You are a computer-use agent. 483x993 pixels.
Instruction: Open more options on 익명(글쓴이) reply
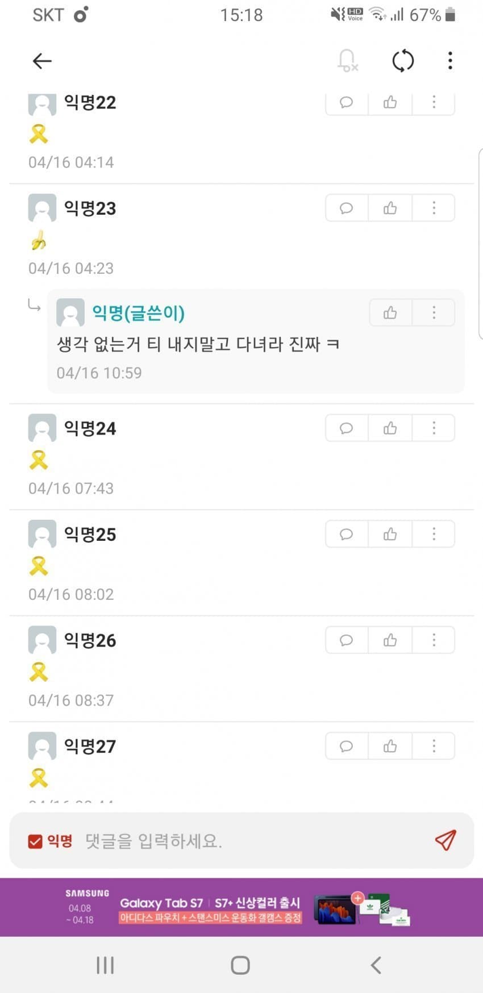click(434, 312)
